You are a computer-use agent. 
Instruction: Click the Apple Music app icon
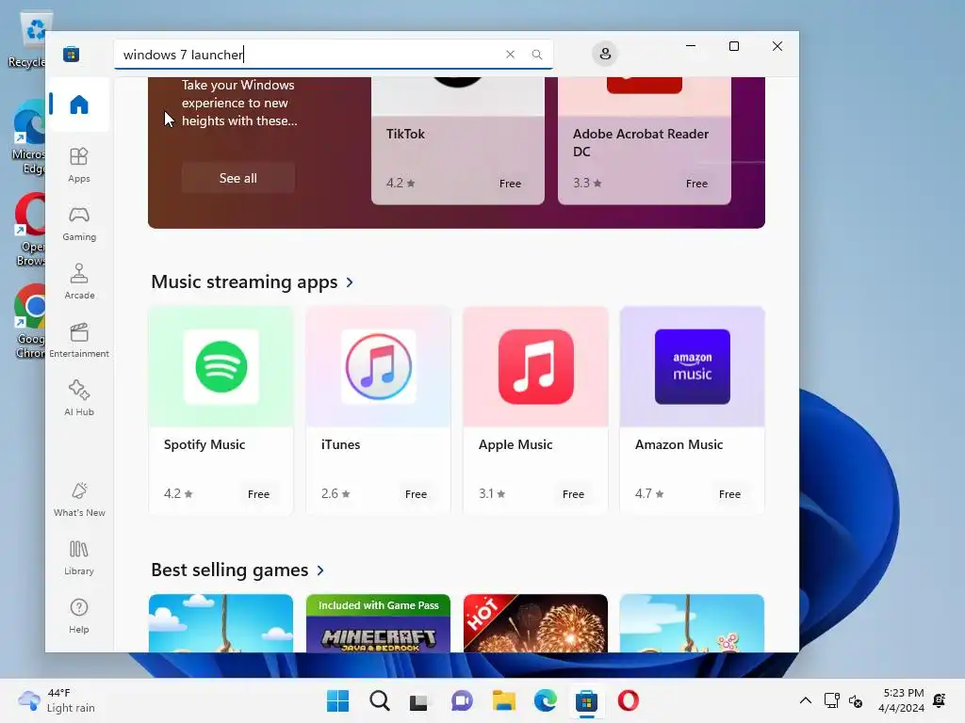535,366
